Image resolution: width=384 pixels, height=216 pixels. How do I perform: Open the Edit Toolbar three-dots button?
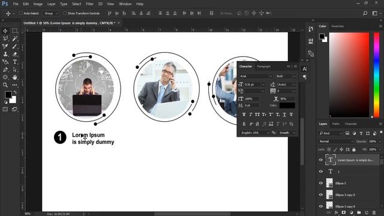coord(14,85)
